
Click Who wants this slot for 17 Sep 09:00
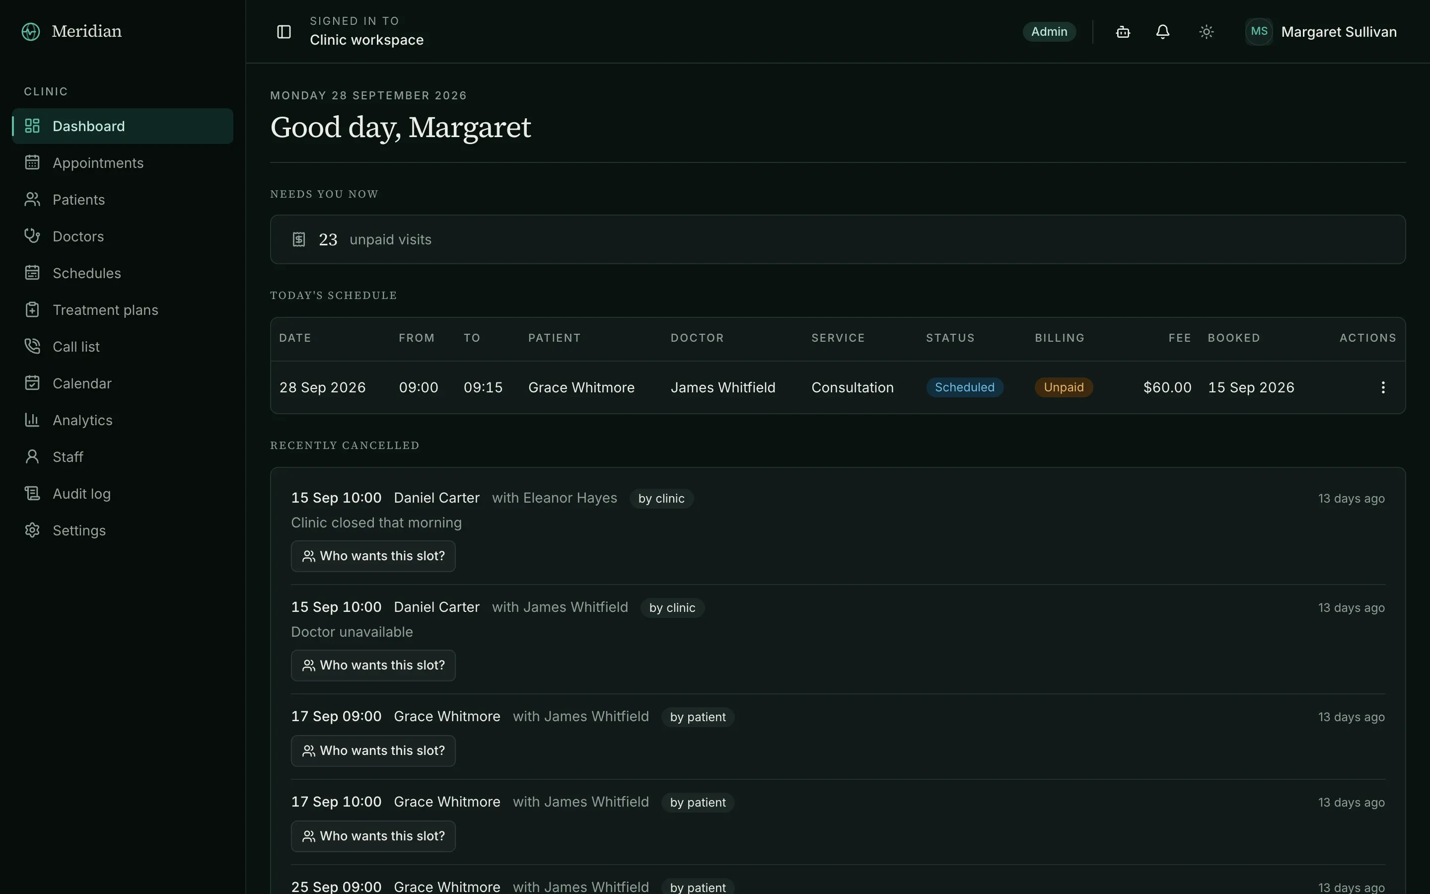tap(373, 750)
